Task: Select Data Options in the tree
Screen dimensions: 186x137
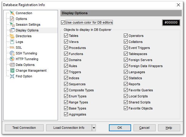Action: pyautogui.click(x=25, y=65)
